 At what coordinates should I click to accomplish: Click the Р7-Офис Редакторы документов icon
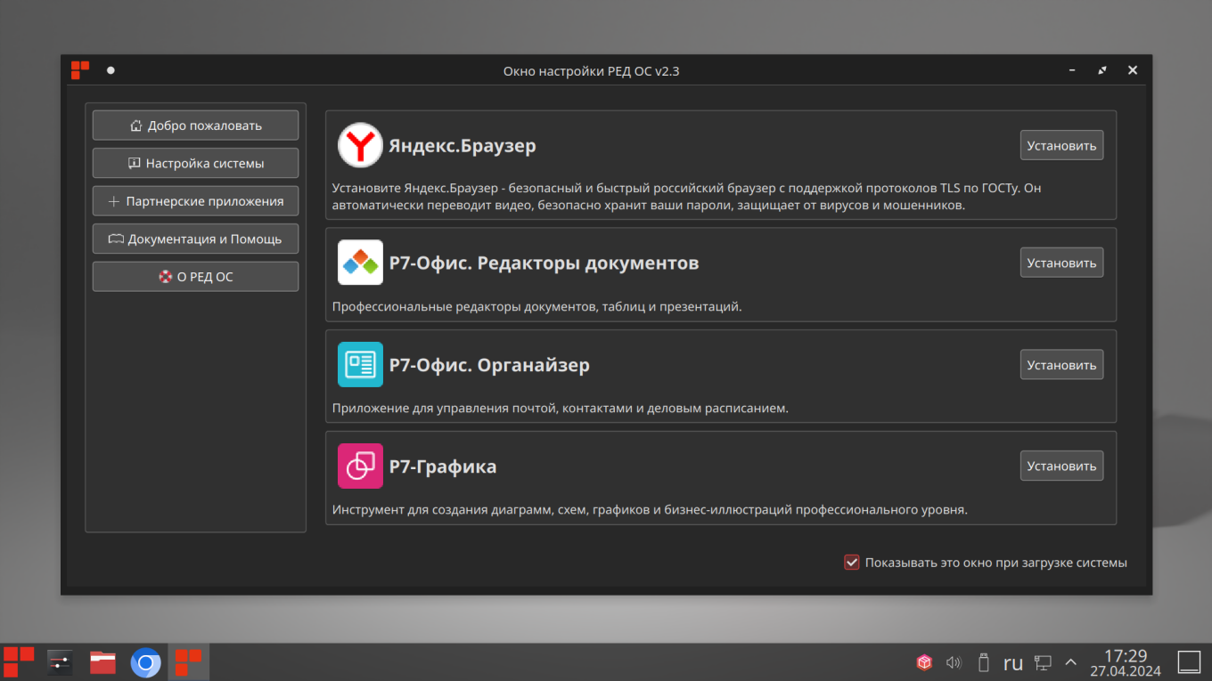point(360,263)
